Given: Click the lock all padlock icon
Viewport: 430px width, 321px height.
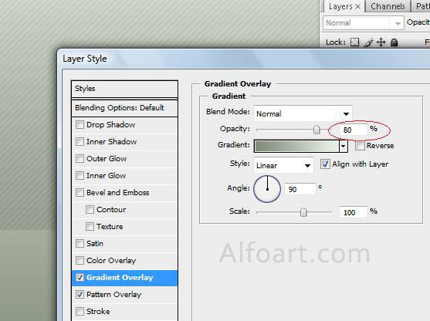Looking at the screenshot, I should coord(394,42).
